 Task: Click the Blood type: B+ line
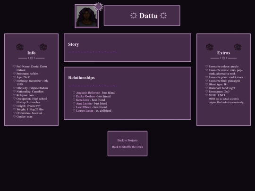(x=218, y=84)
